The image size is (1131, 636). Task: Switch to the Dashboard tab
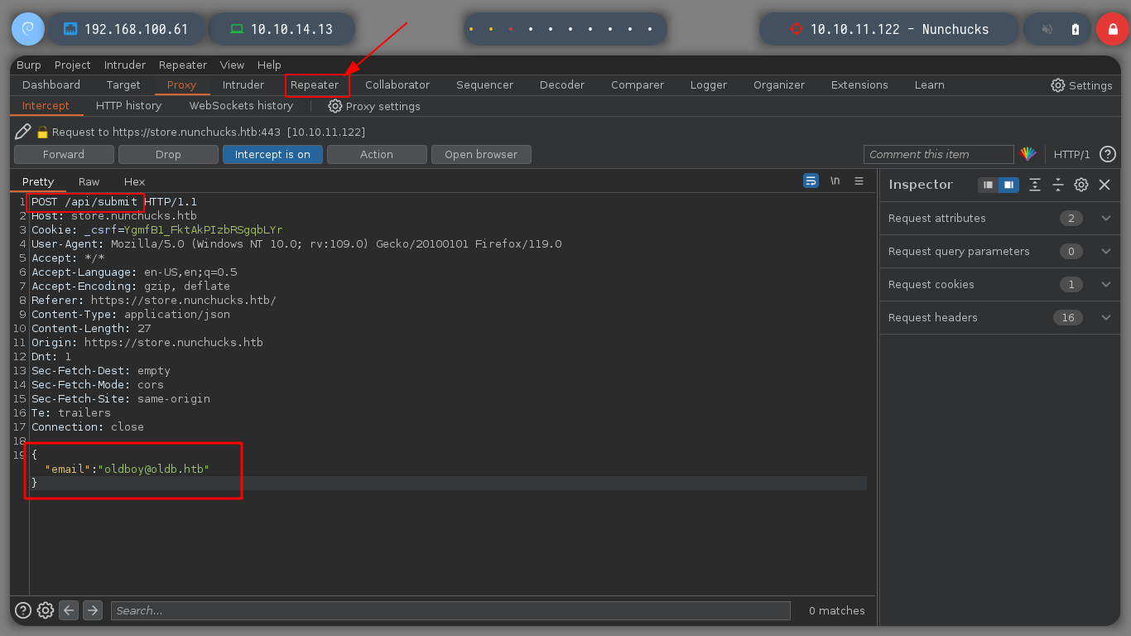coord(51,84)
